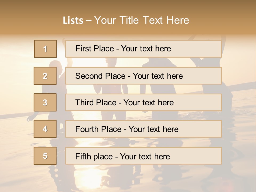Click the bold word 'Lists' in title
Viewport: 256px width, 192px height.
tap(73, 21)
